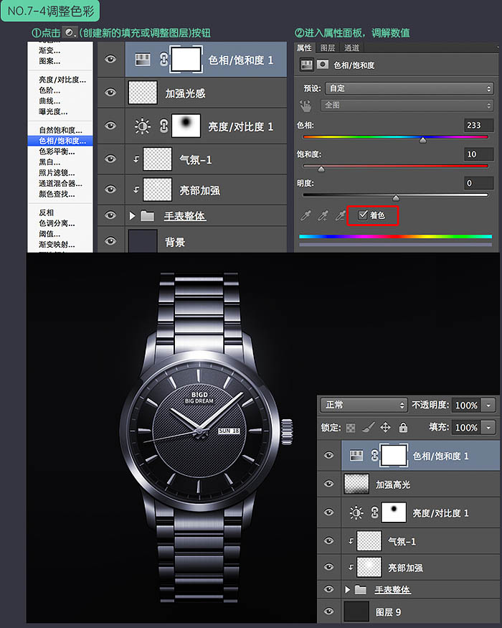Viewport: 502px width, 628px height.
Task: Pick the first eyedropper beside 着色
Action: tap(306, 215)
